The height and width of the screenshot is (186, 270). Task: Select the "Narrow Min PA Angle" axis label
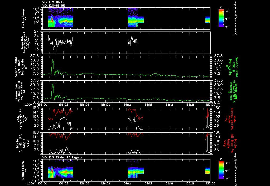point(22,119)
